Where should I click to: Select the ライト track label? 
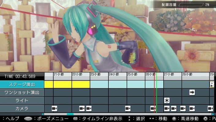point(22,100)
